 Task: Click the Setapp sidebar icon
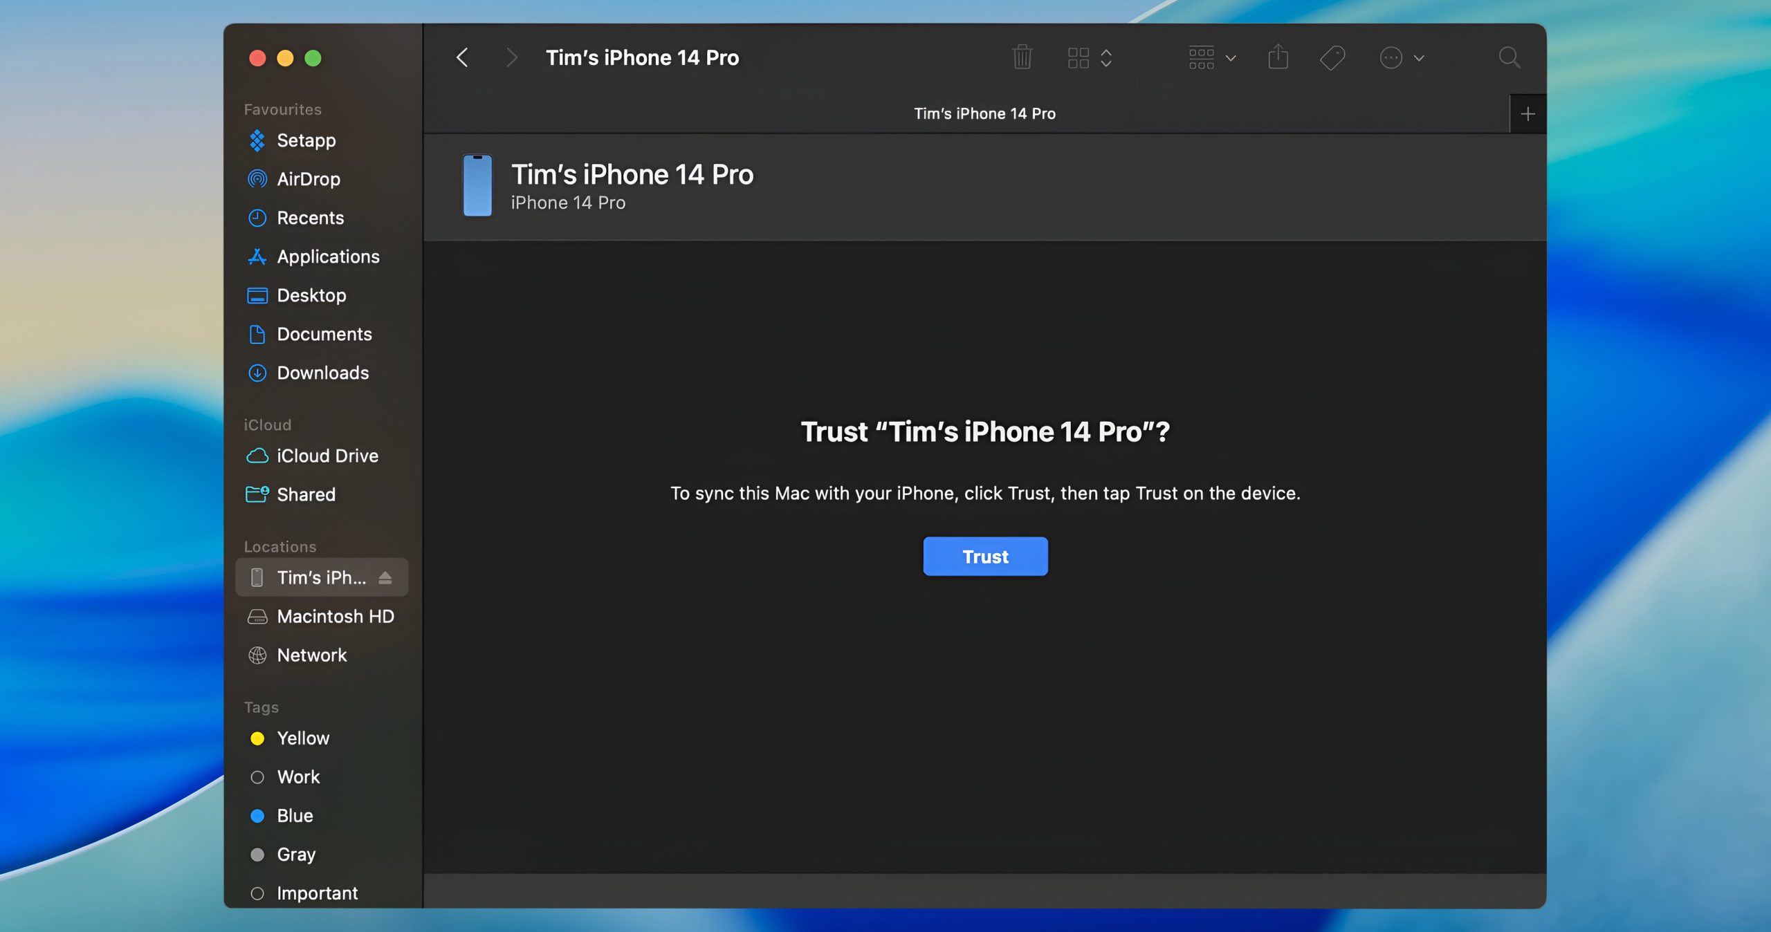click(x=257, y=140)
